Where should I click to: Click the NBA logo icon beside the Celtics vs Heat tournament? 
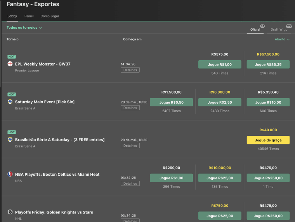[x=10, y=174]
